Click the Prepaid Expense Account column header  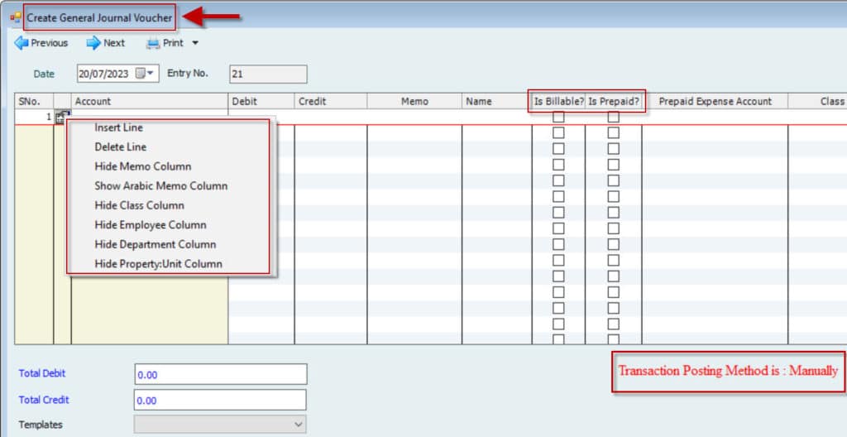[x=715, y=101]
